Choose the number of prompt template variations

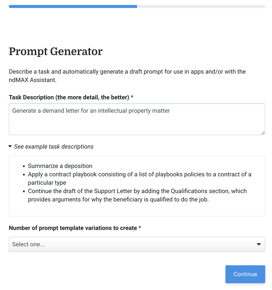tap(137, 244)
